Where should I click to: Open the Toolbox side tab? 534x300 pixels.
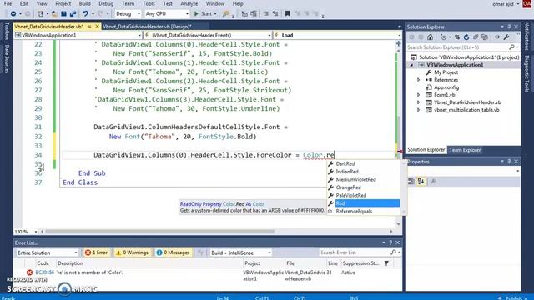coord(7,31)
